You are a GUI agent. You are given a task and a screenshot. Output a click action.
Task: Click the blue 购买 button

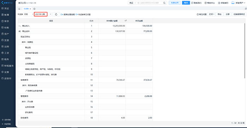click(186, 3)
